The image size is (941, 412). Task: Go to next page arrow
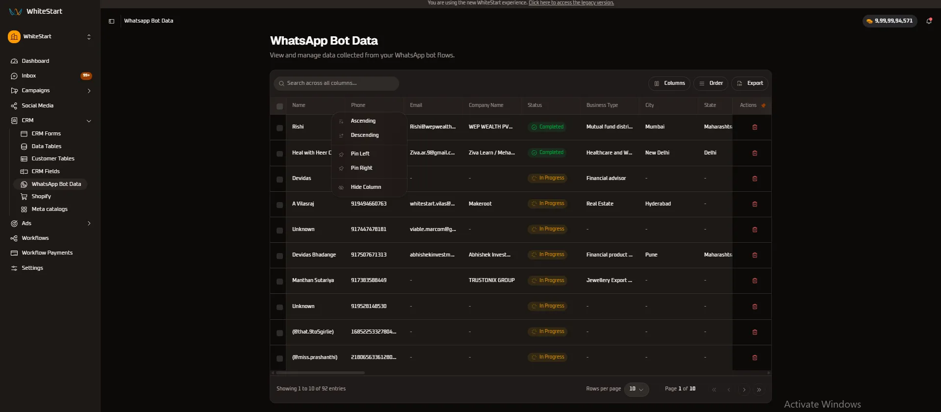pos(744,390)
